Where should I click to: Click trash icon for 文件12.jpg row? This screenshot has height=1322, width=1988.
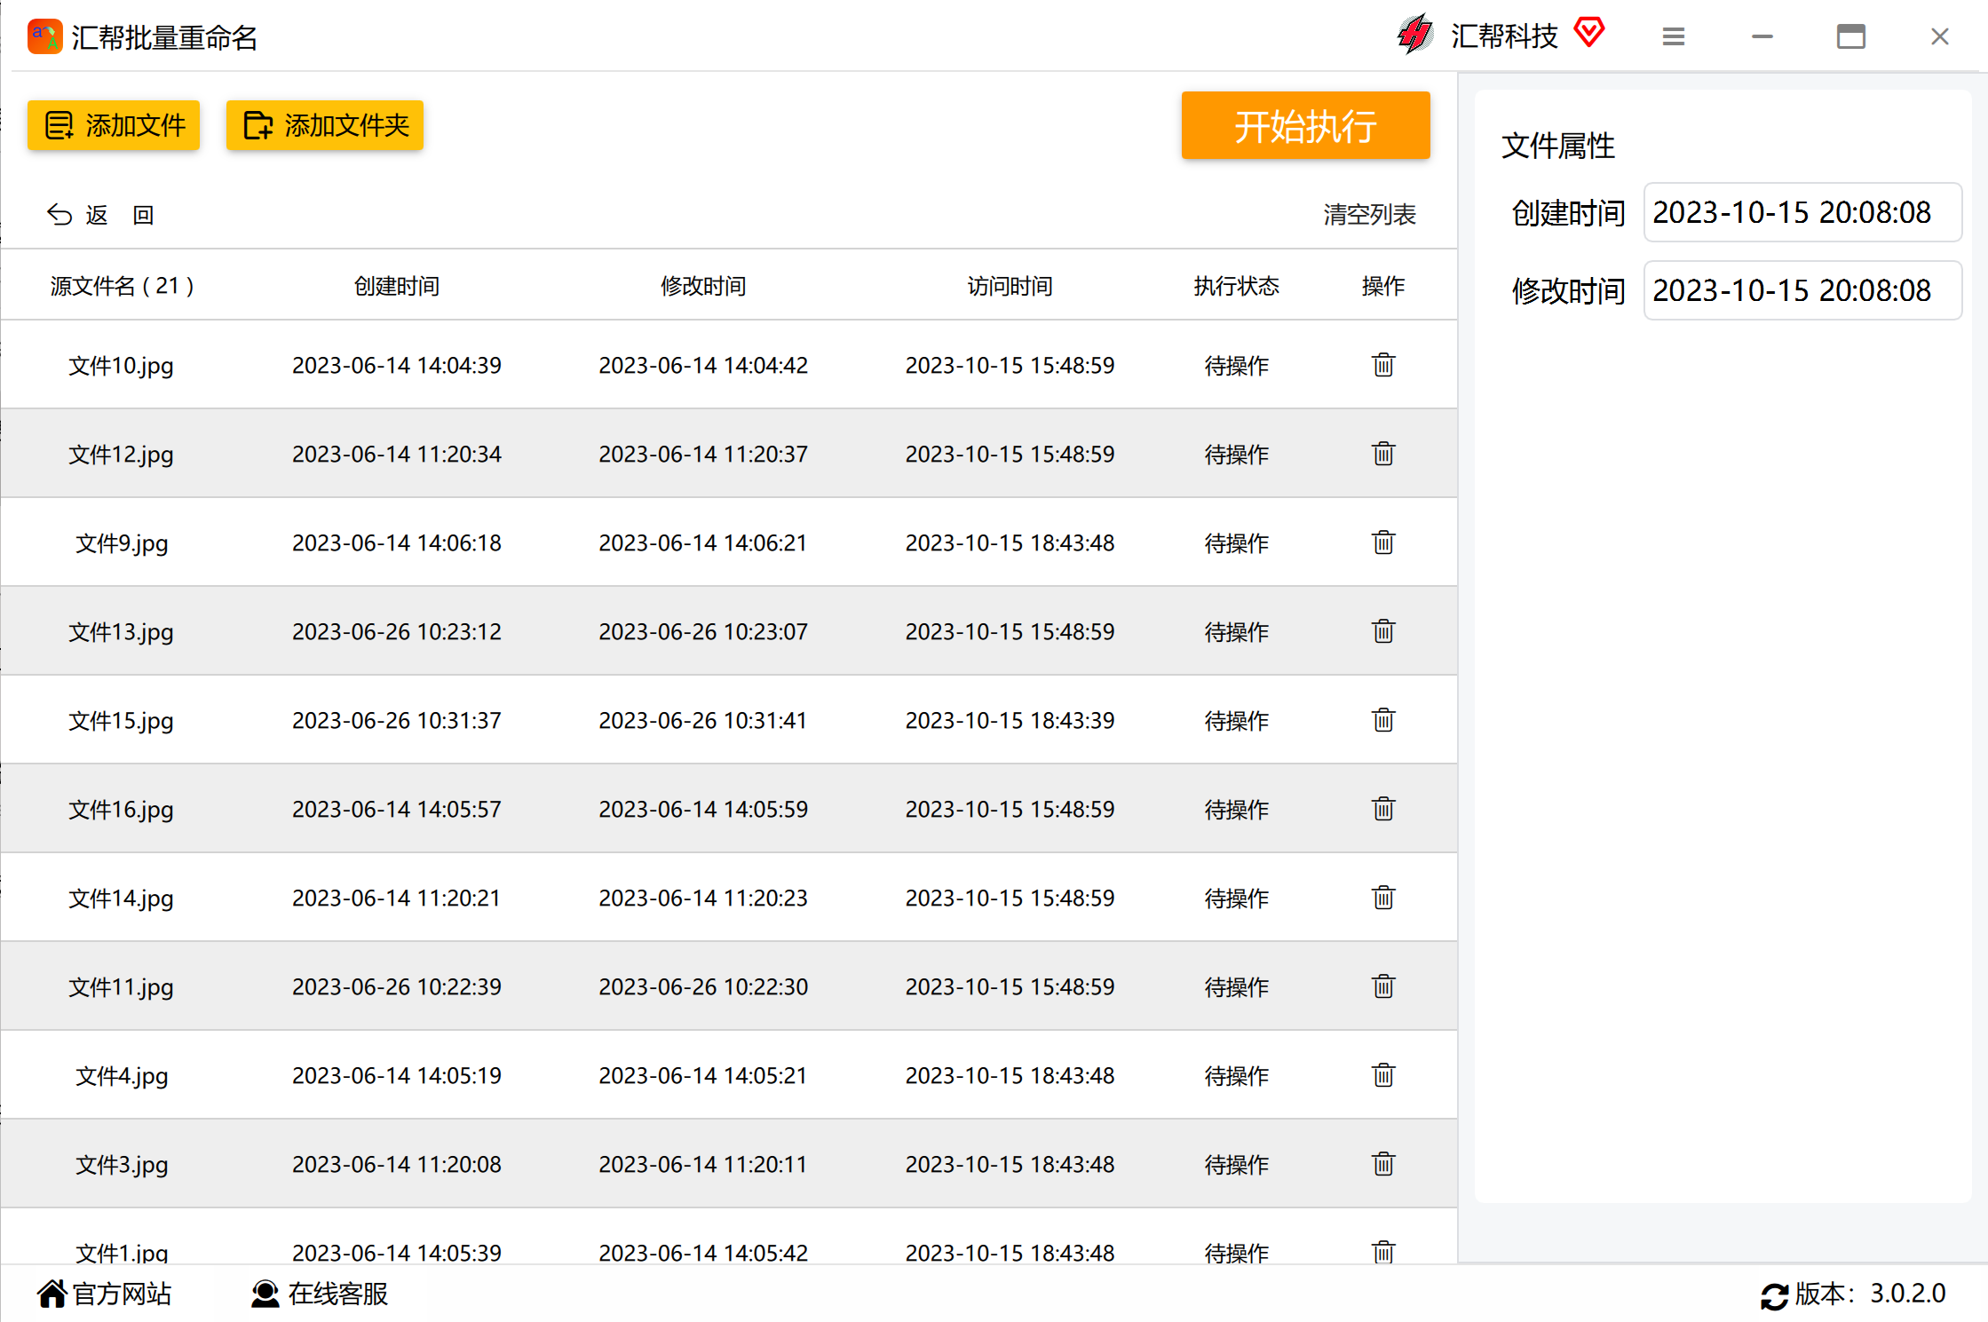coord(1382,454)
